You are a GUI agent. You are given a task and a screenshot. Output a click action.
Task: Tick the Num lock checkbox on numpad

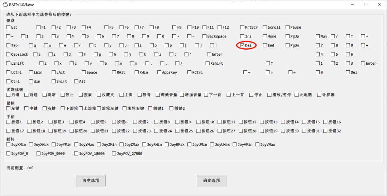317,36
